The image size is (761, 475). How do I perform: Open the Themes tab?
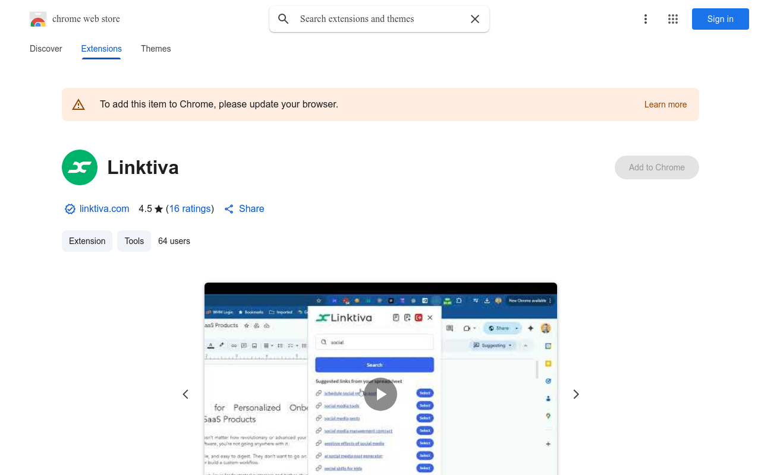click(x=156, y=49)
